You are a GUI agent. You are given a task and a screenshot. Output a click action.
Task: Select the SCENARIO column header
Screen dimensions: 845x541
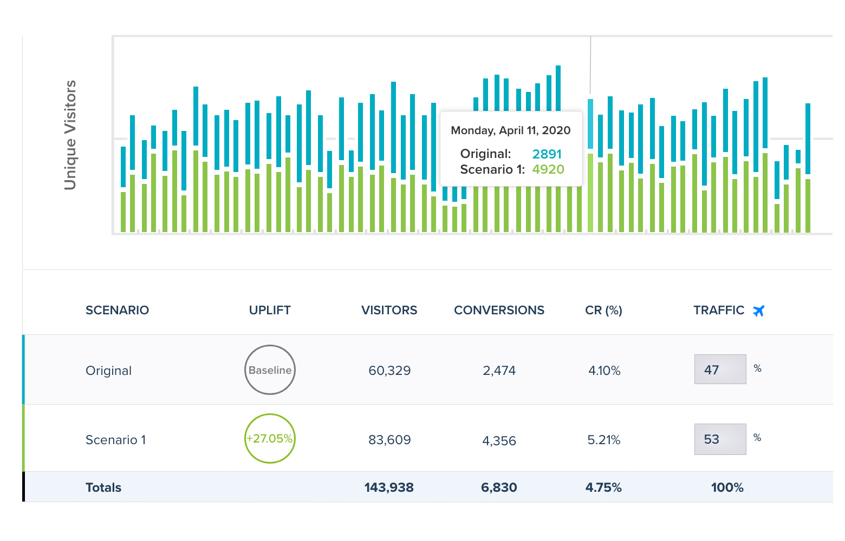[117, 310]
